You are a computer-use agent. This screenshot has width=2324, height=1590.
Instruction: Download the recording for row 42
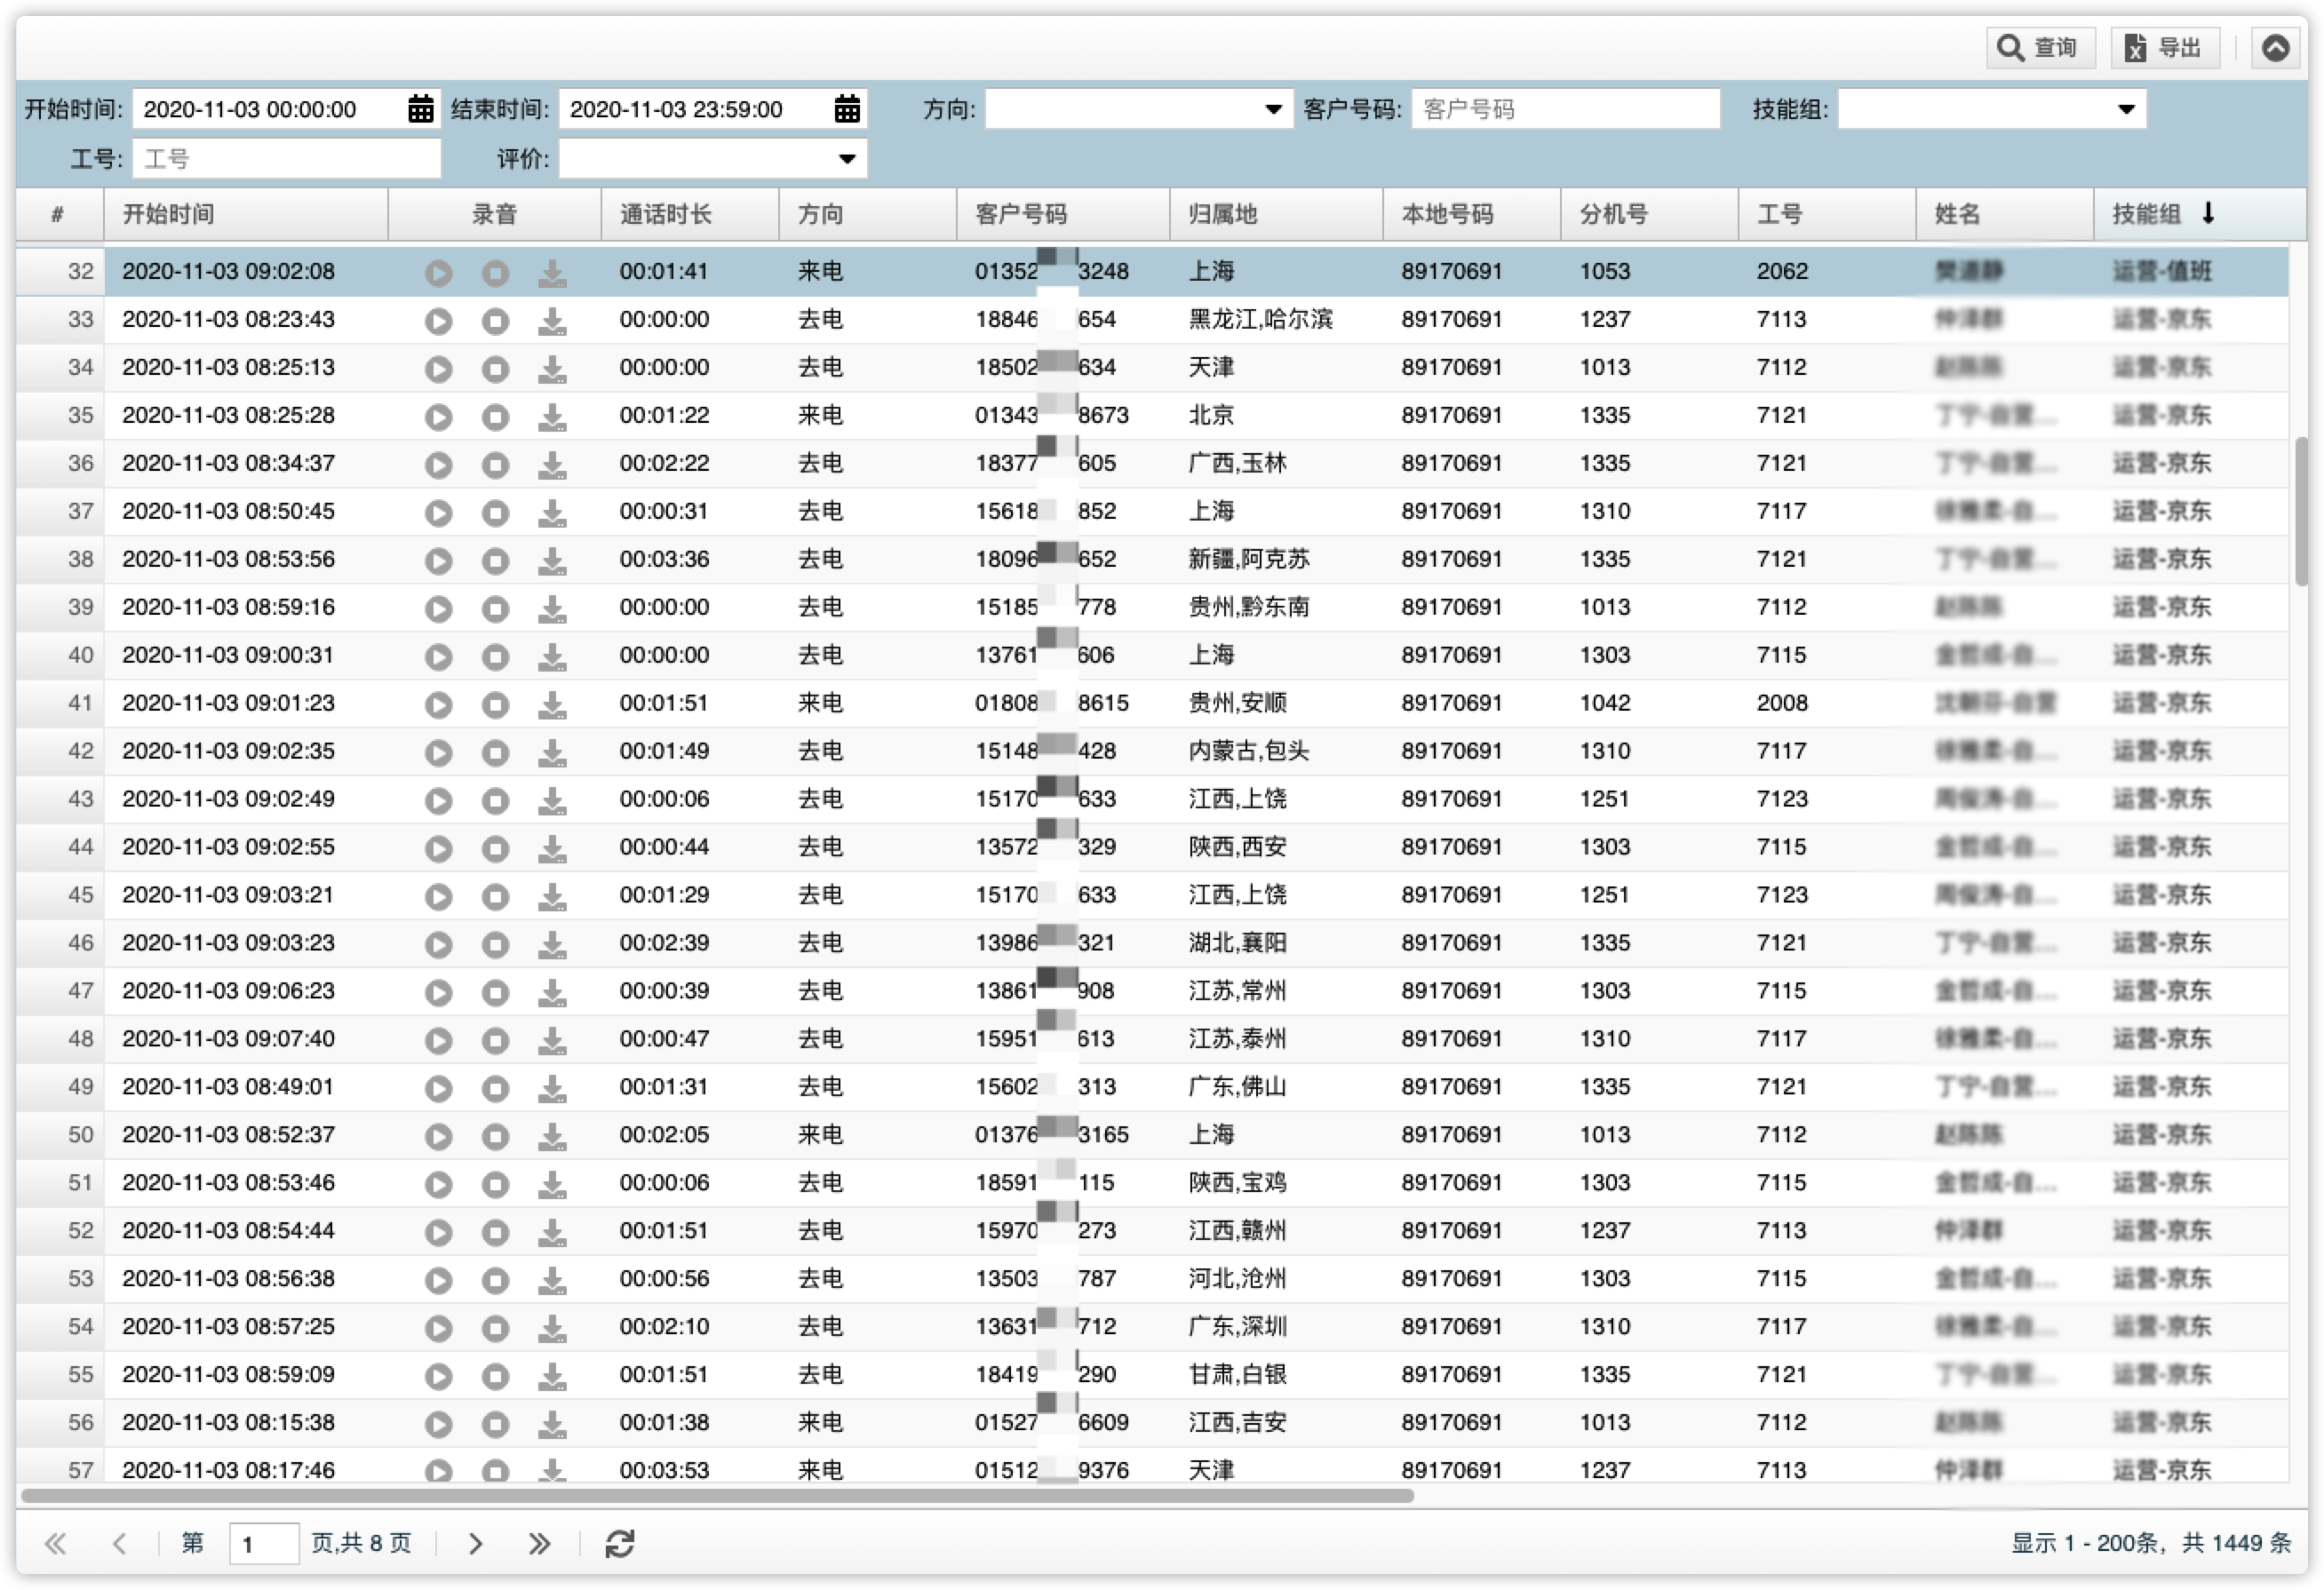[x=552, y=753]
